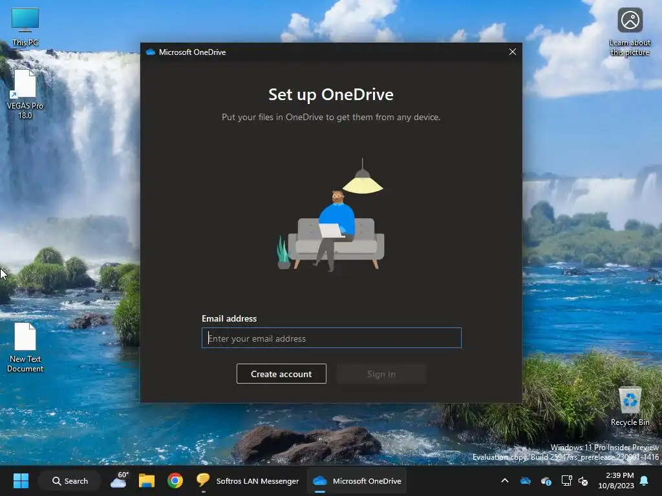Open File Explorer from the taskbar

coord(147,480)
